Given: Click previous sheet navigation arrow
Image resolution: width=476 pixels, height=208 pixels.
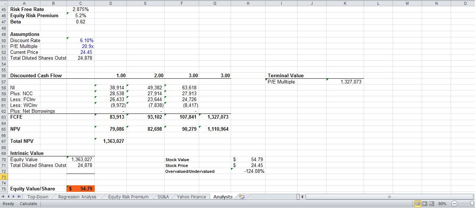Looking at the screenshot, I should tap(8, 197).
